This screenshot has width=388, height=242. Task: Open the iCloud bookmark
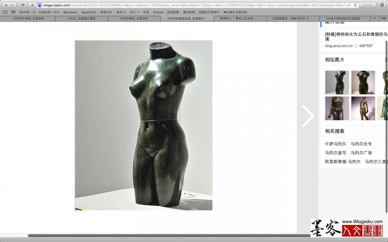tap(158, 12)
